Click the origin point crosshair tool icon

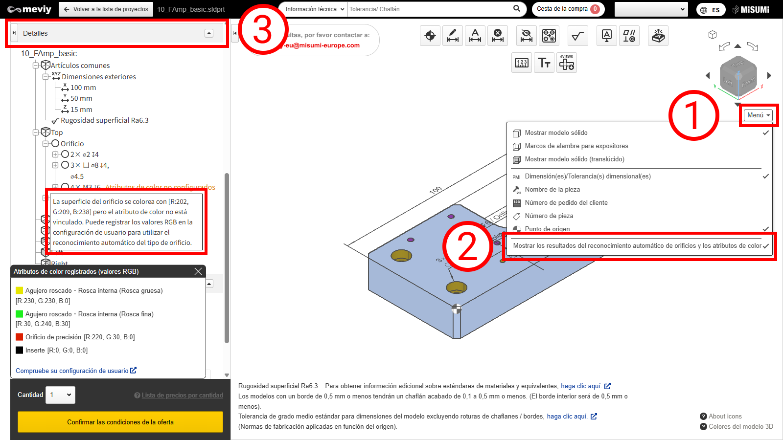(430, 36)
